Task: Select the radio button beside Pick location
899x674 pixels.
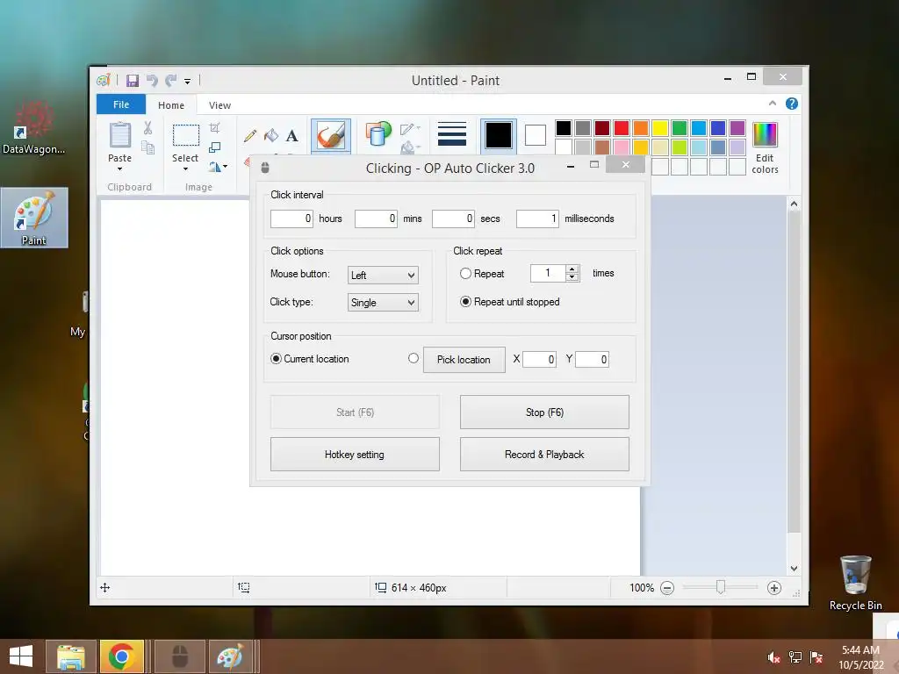Action: 414,358
